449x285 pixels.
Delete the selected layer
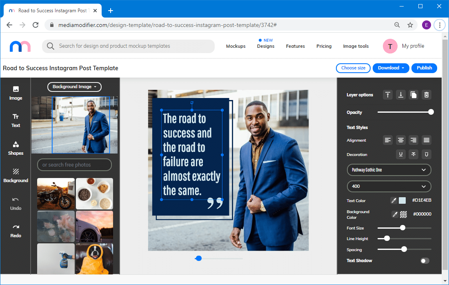pyautogui.click(x=427, y=95)
